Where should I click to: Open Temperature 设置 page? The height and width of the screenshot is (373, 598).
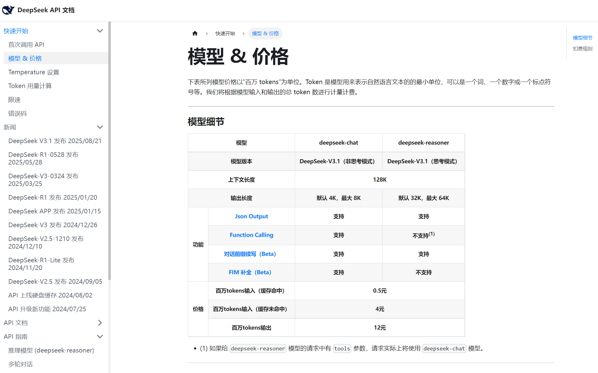(x=34, y=72)
